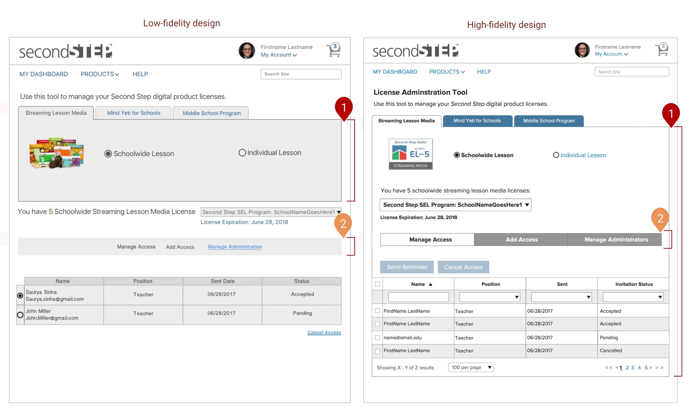Click Search Site field in high-fidelity design
This screenshot has height=413, width=690.
(632, 72)
